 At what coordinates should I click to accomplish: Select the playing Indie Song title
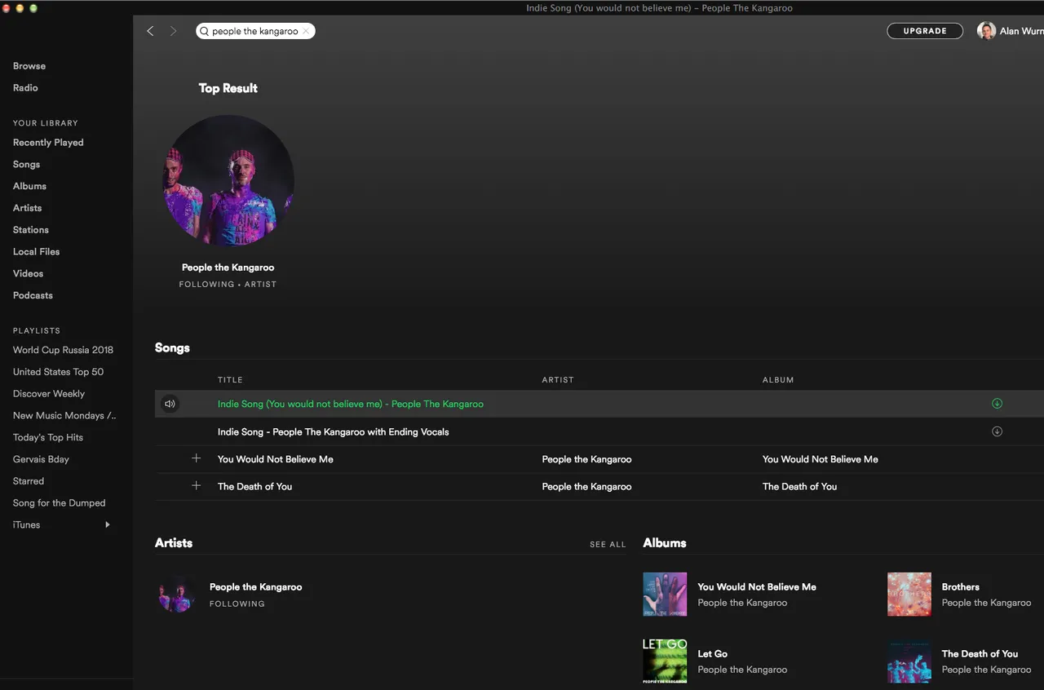351,404
